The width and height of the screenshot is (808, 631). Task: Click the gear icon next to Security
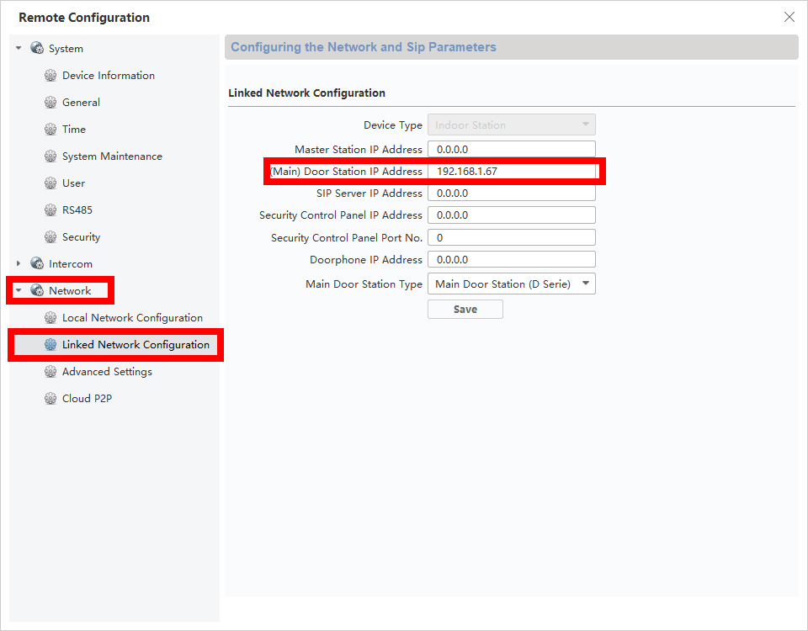[x=50, y=237]
